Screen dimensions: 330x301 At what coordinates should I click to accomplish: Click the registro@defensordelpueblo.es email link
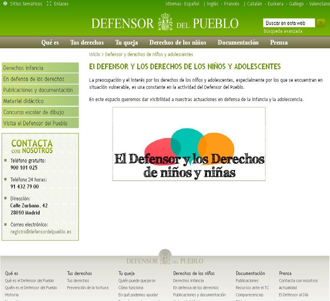click(41, 232)
